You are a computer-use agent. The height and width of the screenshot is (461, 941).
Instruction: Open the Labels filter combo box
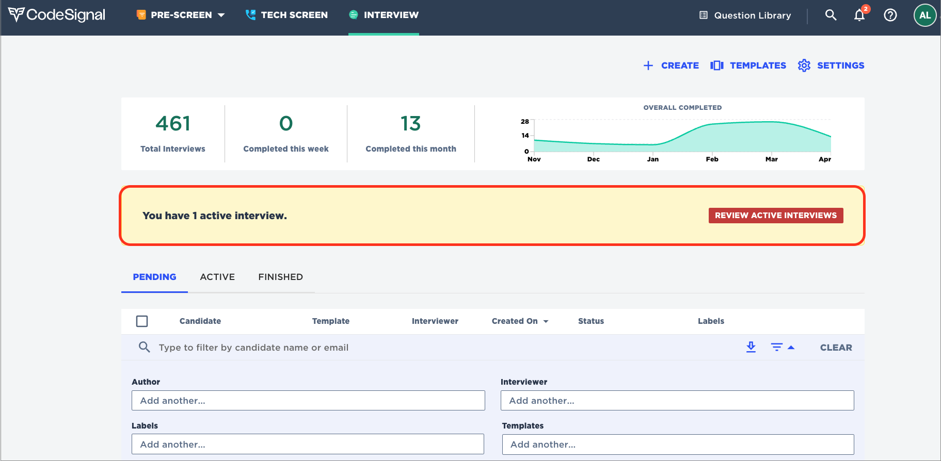click(308, 444)
